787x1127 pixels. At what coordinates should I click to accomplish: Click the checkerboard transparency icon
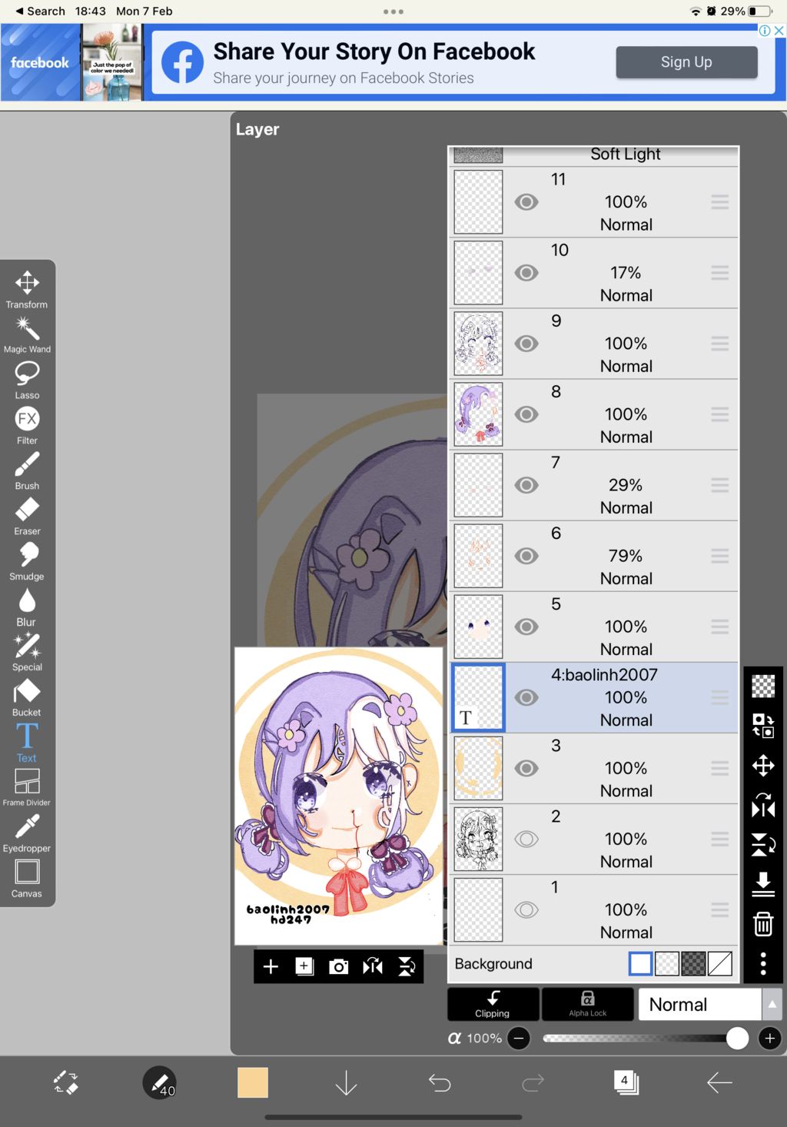[x=763, y=685]
